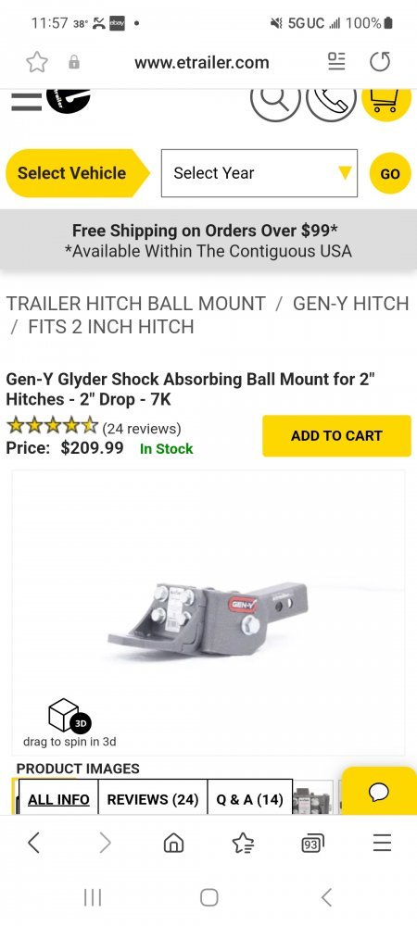Reload the page with refresh icon

tap(380, 62)
